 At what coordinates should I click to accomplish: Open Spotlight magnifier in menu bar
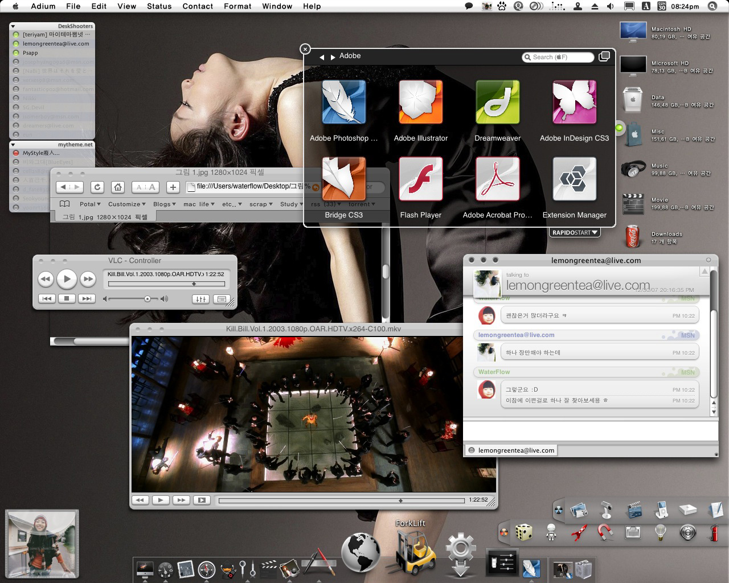[x=712, y=6]
